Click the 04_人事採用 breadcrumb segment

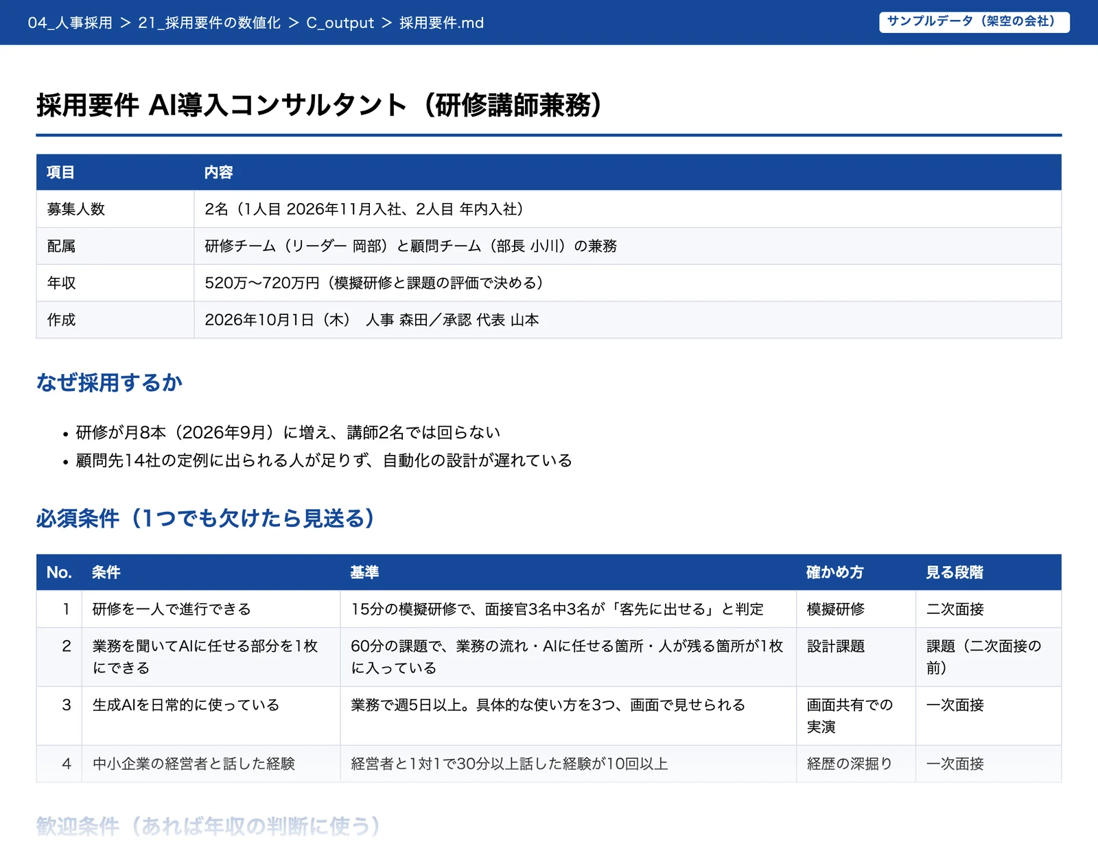pos(70,23)
